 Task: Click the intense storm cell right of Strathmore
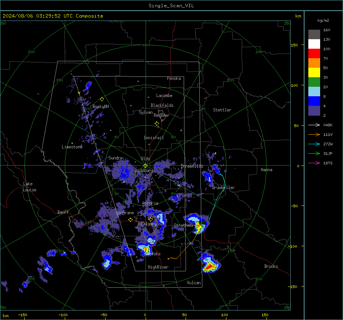click(x=199, y=228)
